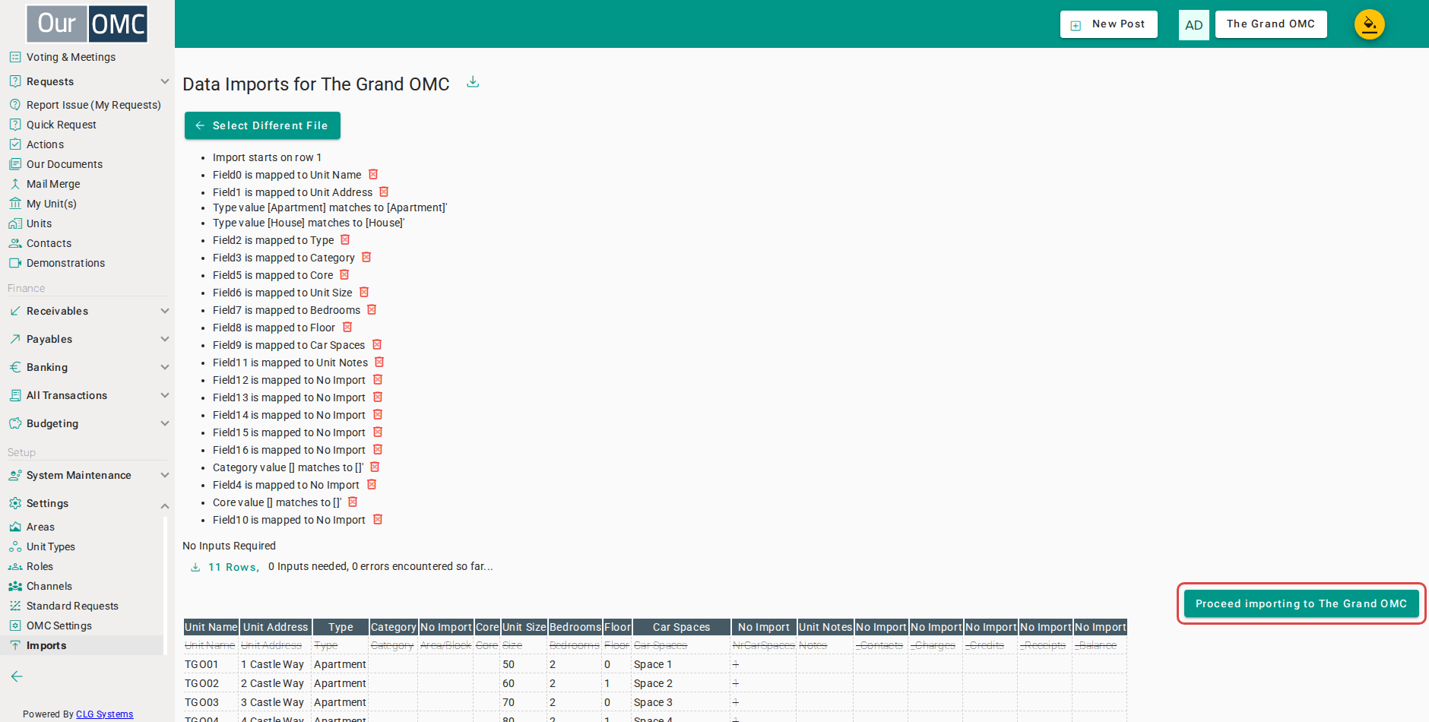Navigate to Unit Types settings
Image resolution: width=1429 pixels, height=722 pixels.
(x=50, y=546)
